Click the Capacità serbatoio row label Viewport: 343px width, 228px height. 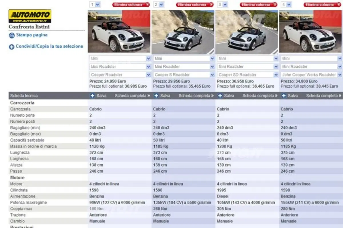tap(27, 140)
